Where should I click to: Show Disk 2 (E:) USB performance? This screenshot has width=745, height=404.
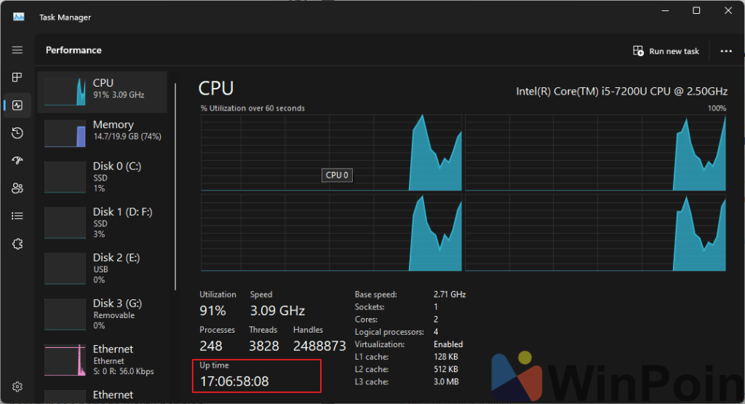point(102,268)
